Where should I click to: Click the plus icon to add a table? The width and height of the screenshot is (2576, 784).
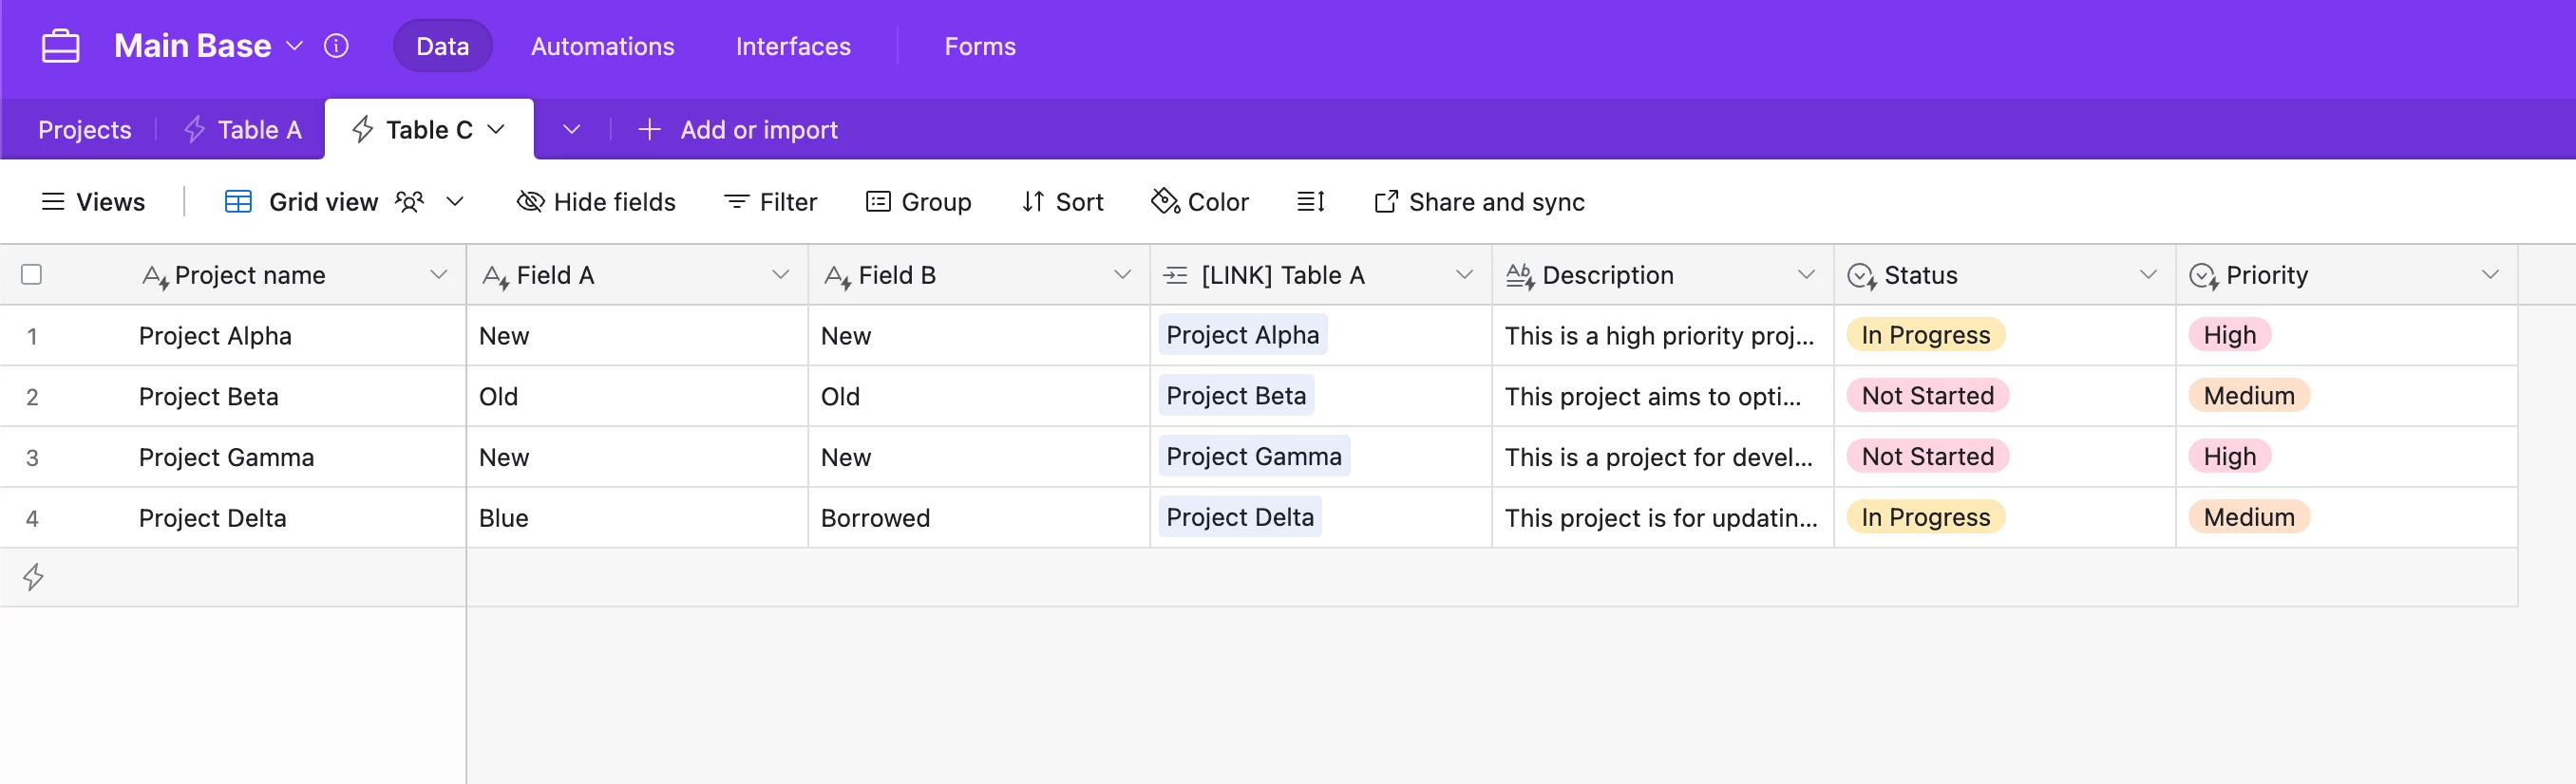pyautogui.click(x=649, y=130)
